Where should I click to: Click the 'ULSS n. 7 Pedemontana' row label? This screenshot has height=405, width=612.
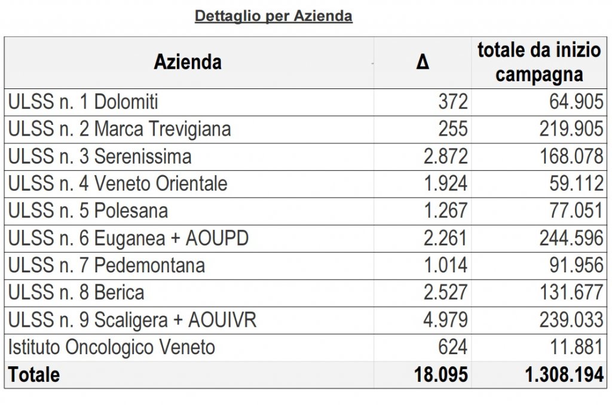coord(106,265)
